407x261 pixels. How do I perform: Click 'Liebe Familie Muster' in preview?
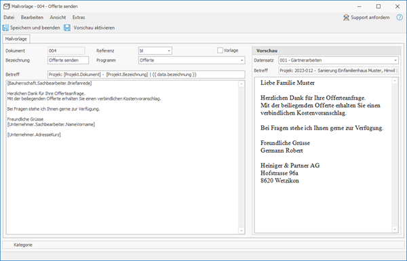[288, 83]
